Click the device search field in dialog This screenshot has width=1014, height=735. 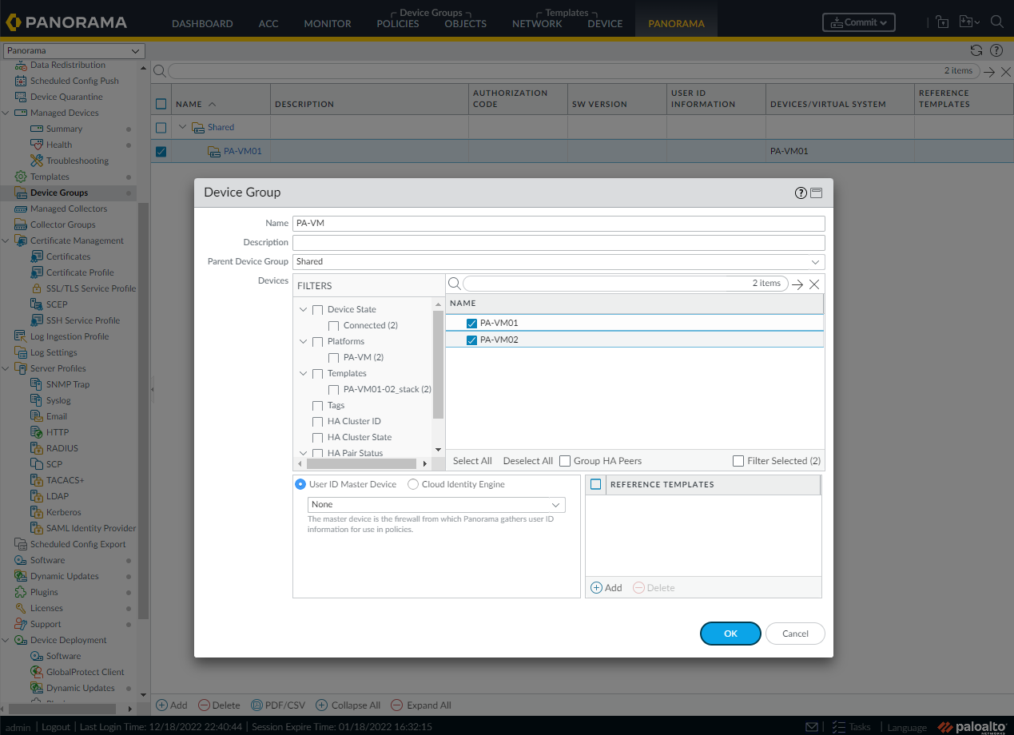[626, 284]
